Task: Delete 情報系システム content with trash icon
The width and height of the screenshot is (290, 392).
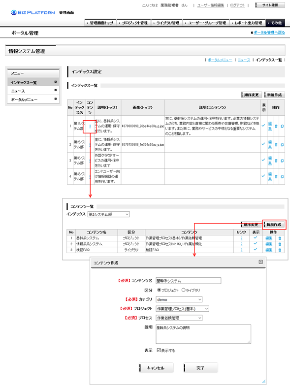Action: pyautogui.click(x=280, y=244)
